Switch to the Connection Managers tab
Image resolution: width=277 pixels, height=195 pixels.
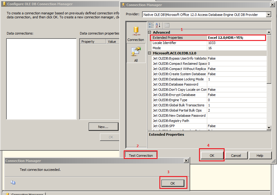(x=24, y=194)
